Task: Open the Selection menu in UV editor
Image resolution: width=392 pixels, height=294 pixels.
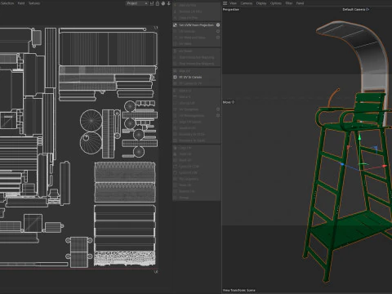Action: pyautogui.click(x=7, y=3)
